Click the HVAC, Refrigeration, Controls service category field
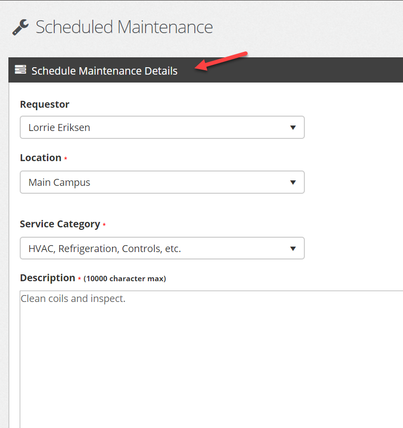 pos(162,248)
